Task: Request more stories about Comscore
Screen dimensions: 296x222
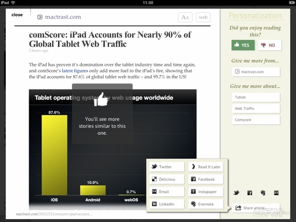Action: (x=256, y=120)
